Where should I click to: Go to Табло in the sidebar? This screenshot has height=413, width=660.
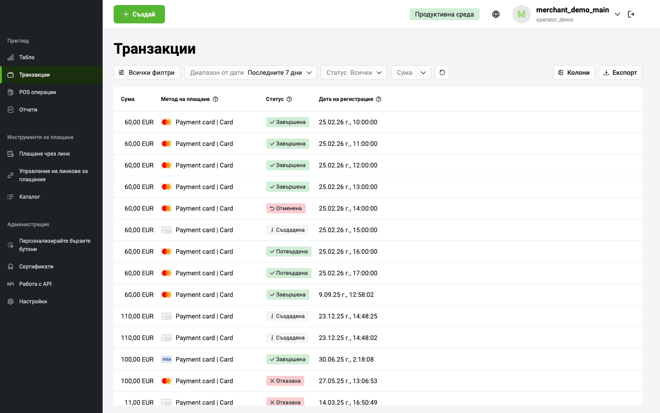[27, 57]
